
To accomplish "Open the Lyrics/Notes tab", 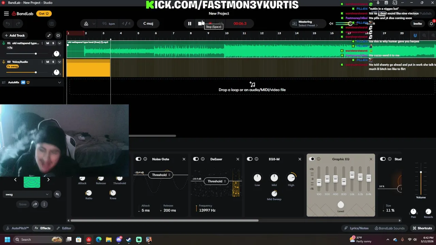I will click(356, 228).
